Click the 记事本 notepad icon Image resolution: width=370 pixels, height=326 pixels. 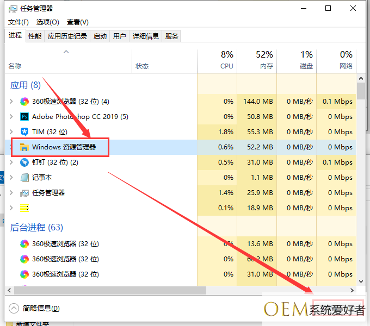pyautogui.click(x=24, y=178)
